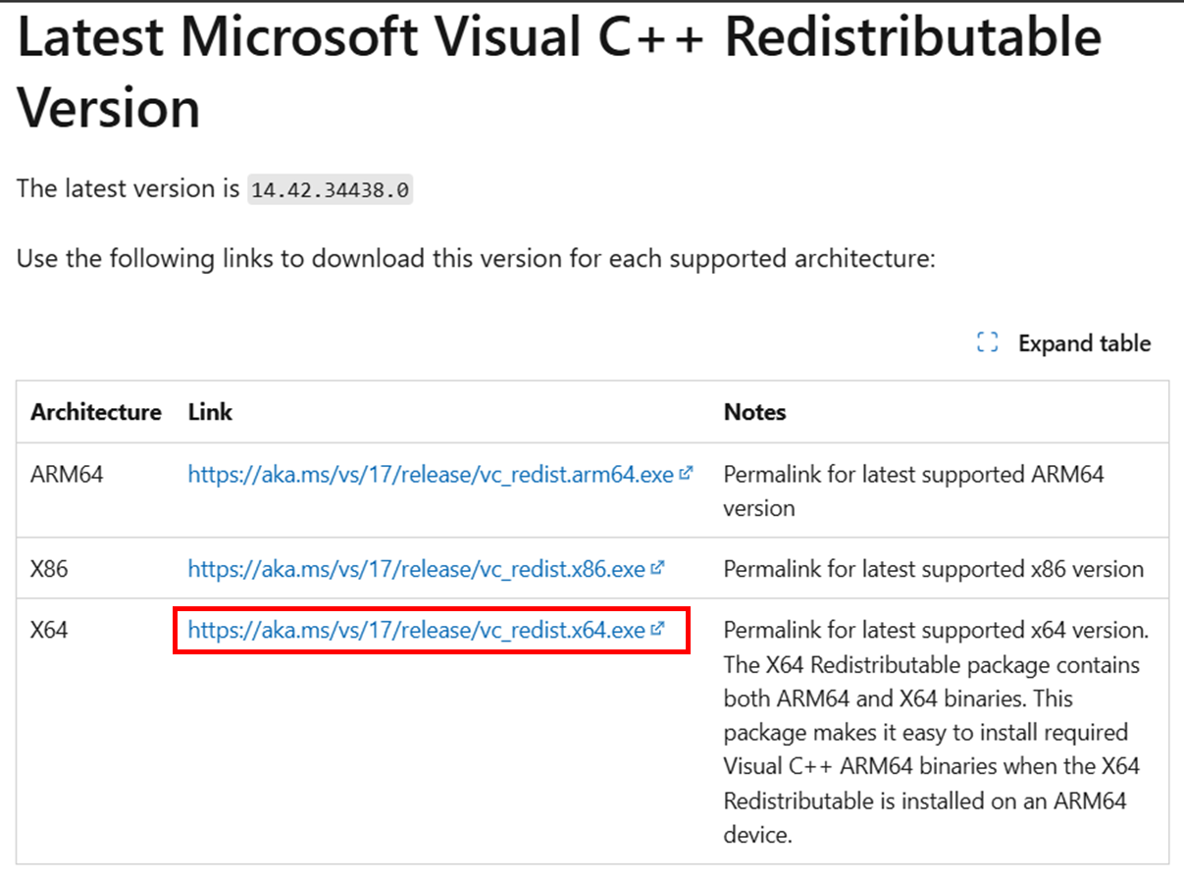Click the expand table brackets icon

(988, 343)
